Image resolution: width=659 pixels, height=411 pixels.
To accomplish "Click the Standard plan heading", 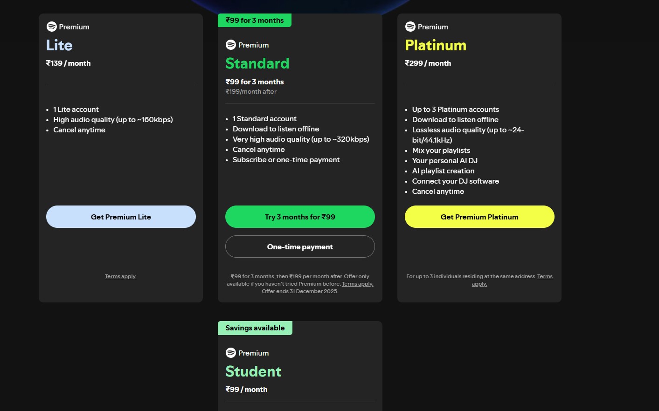I will pos(257,63).
